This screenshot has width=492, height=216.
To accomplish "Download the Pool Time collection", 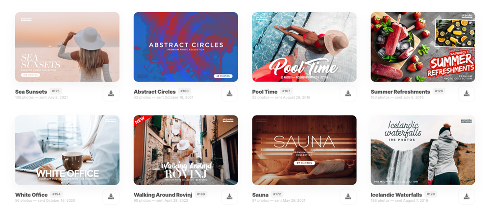I will point(348,94).
